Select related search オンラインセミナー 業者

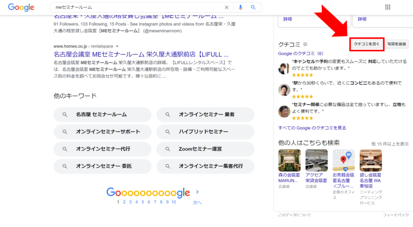(205, 115)
